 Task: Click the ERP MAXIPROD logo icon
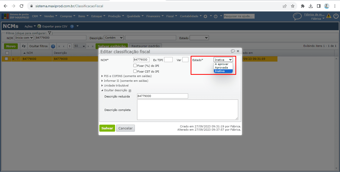click(x=5, y=16)
